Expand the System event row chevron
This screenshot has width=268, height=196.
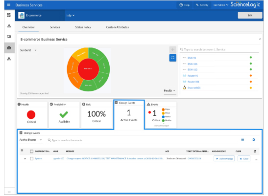pos(25,159)
